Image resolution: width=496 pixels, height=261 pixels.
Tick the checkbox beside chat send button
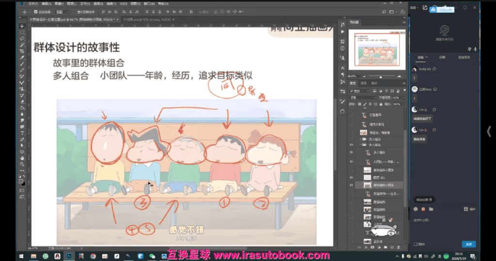[415, 244]
